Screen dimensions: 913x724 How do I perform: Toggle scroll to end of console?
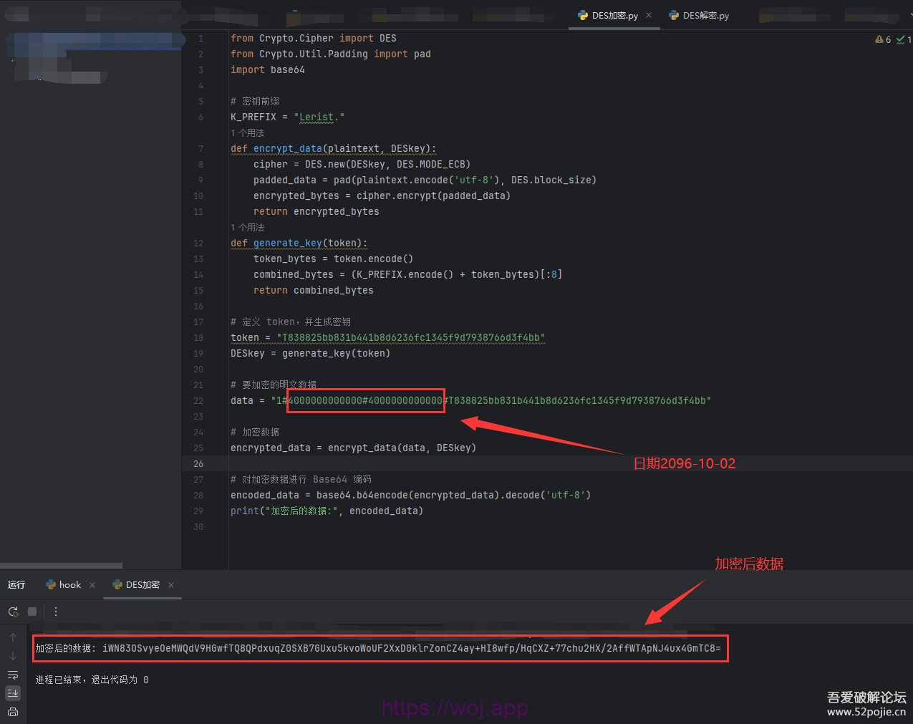coord(13,692)
